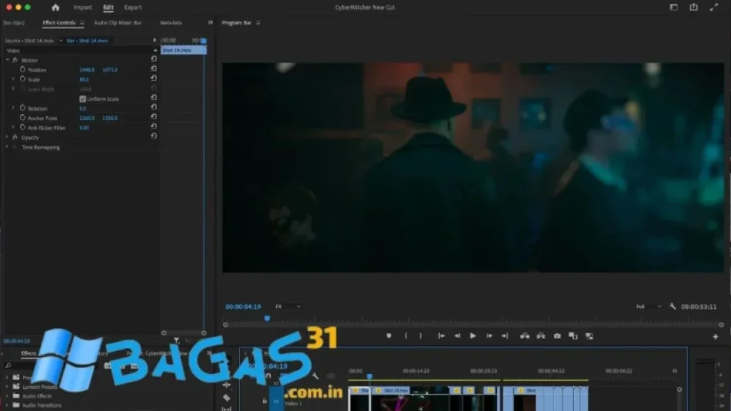
Task: Step forward one frame
Action: [x=489, y=336]
